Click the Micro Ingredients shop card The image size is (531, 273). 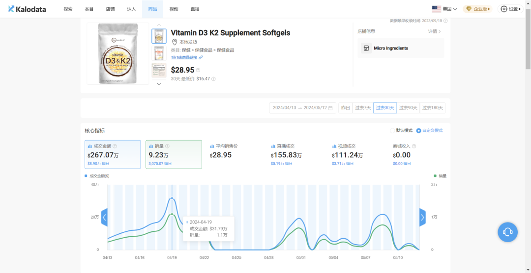point(401,48)
